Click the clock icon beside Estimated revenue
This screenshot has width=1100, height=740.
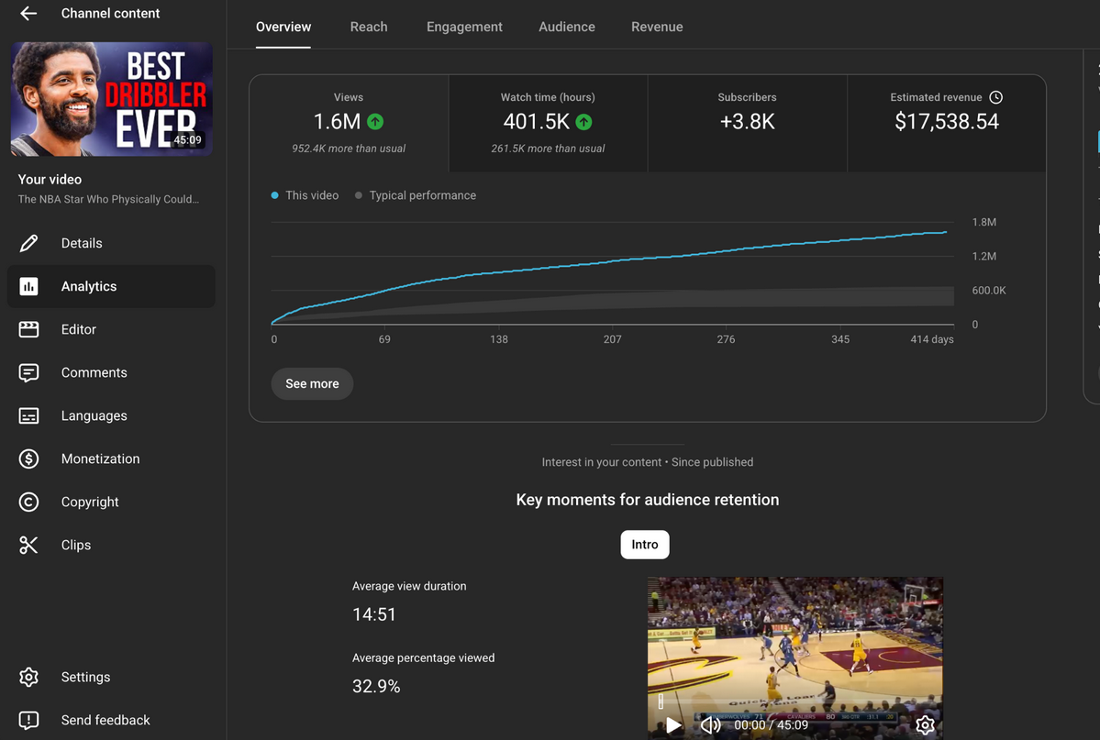click(x=995, y=97)
